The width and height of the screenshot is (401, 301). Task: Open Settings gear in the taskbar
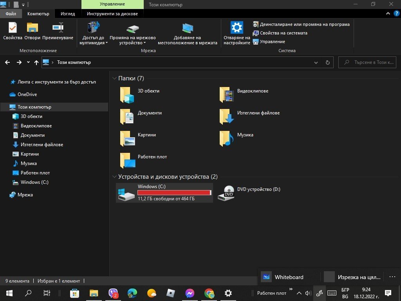(228, 293)
